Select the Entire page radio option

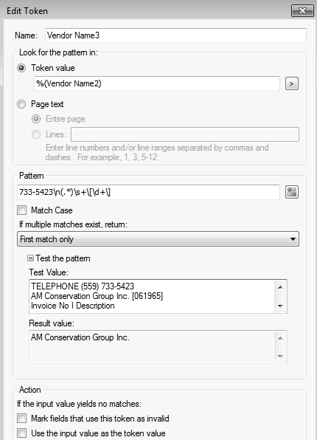[x=36, y=119]
